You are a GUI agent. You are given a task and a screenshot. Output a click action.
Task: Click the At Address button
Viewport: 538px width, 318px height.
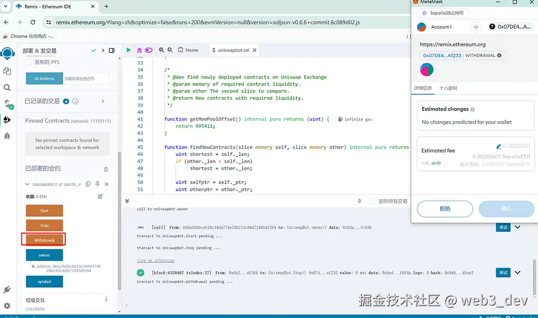pos(44,78)
